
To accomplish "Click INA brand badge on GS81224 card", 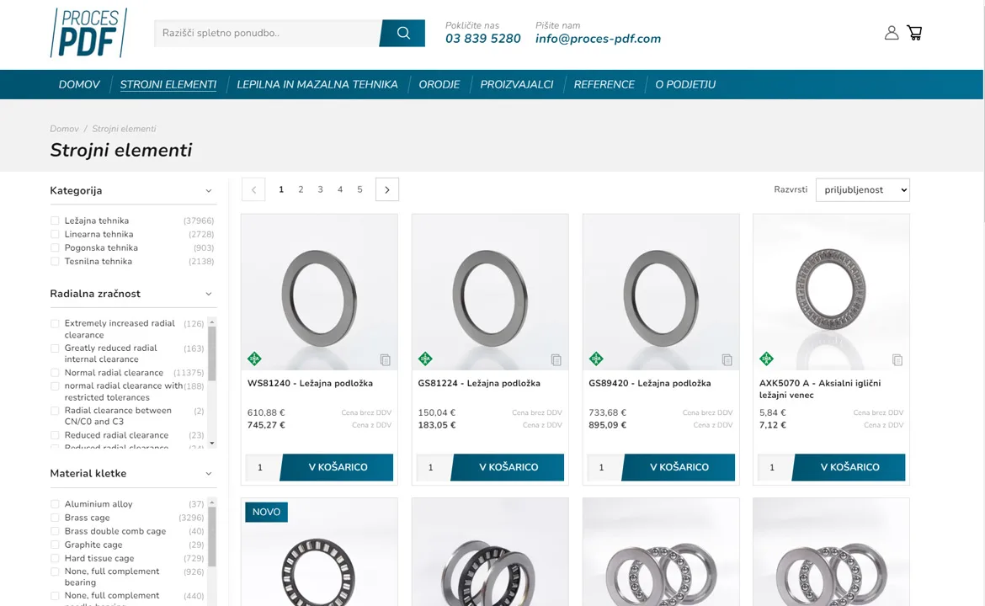I will tap(425, 359).
